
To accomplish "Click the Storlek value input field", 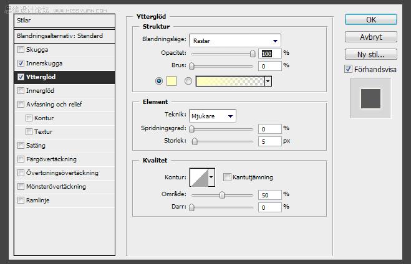I will [x=269, y=141].
